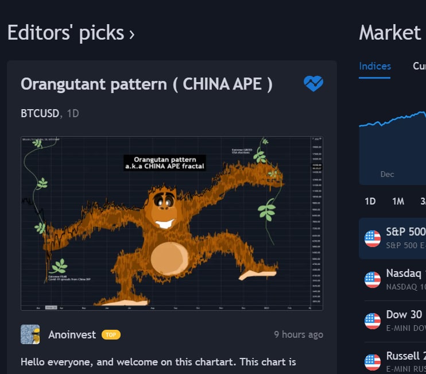Switch to the partially visible Currencies tab
The height and width of the screenshot is (374, 426).
click(x=419, y=66)
